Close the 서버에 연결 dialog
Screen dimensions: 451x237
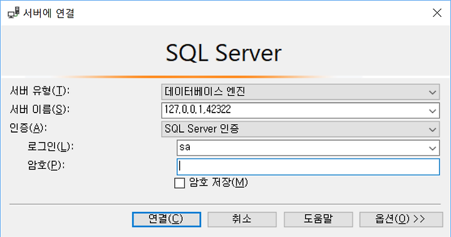point(437,13)
